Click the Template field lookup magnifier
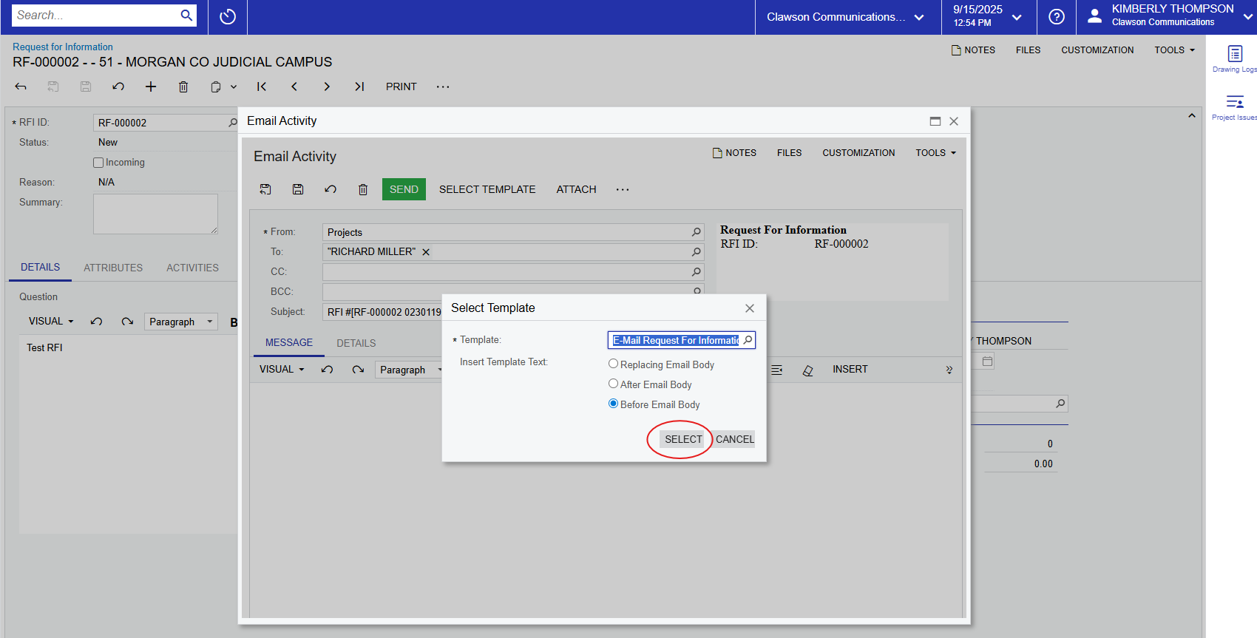 click(748, 340)
